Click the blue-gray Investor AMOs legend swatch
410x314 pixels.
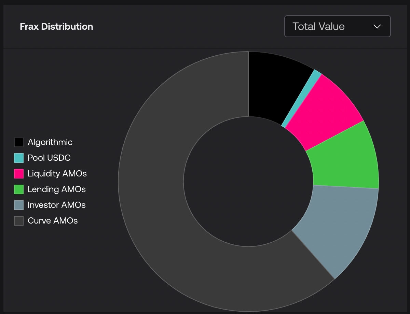19,205
